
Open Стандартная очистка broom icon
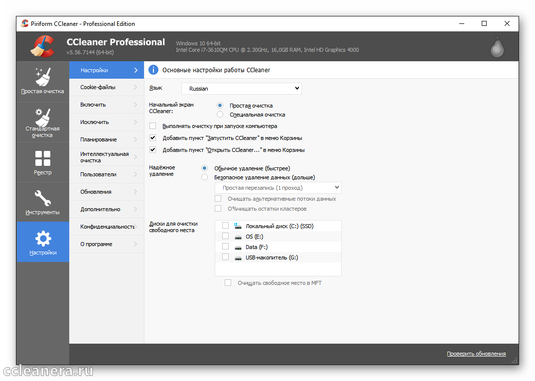[x=42, y=118]
